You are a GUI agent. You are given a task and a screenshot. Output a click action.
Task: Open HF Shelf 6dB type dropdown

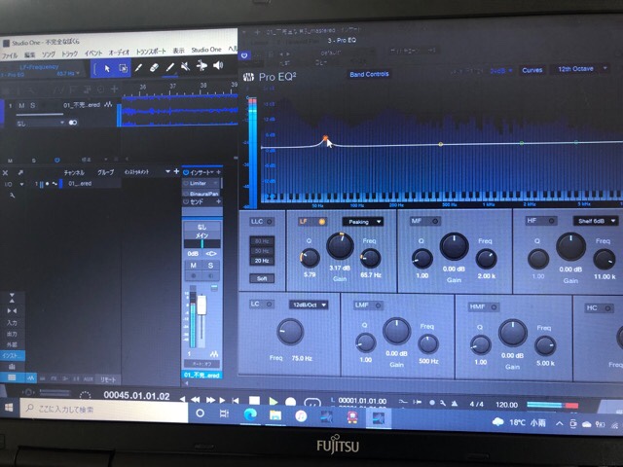click(595, 221)
